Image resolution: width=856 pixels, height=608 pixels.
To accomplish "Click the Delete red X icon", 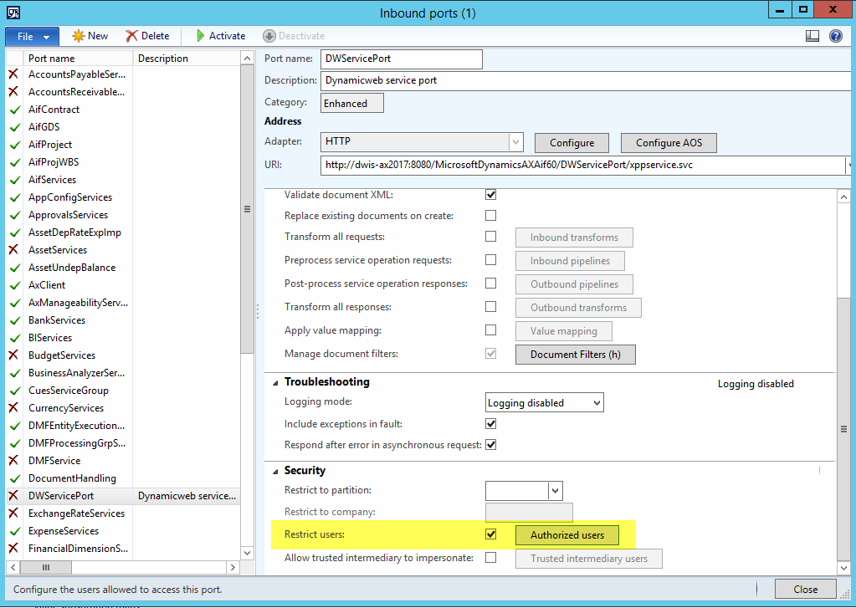I will click(x=132, y=36).
